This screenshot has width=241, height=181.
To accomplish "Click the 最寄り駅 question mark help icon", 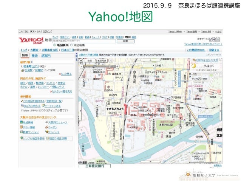I will tap(32, 62).
